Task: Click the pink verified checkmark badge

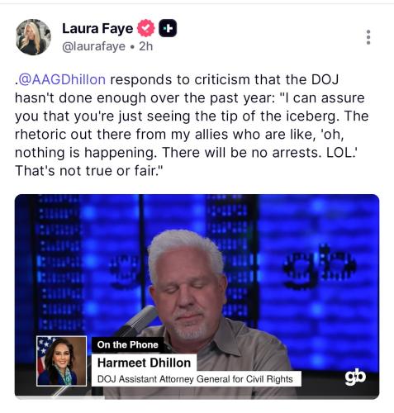Action: click(146, 28)
